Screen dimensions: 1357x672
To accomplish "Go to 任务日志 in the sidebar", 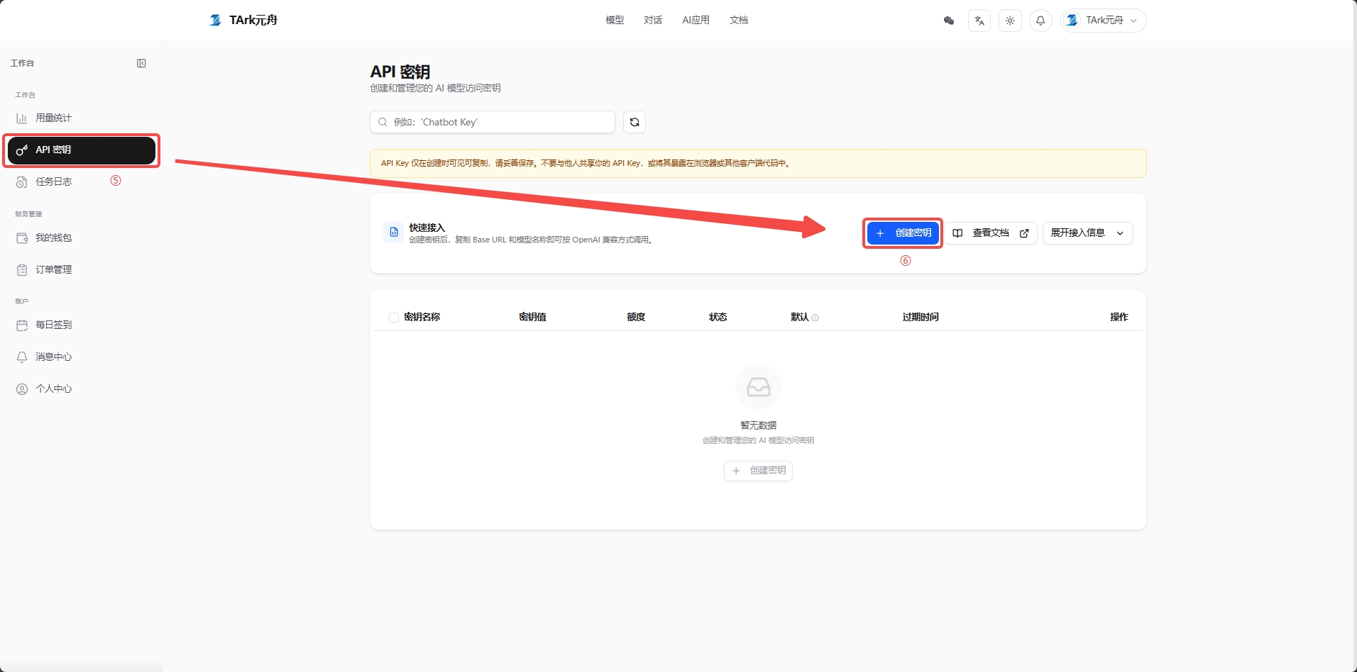I will [x=82, y=181].
